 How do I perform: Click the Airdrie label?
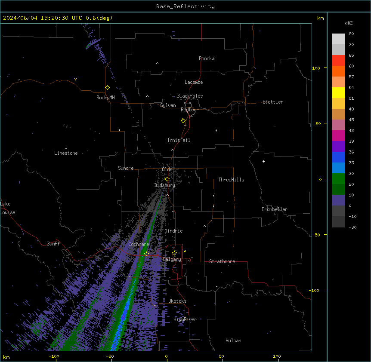(x=174, y=231)
